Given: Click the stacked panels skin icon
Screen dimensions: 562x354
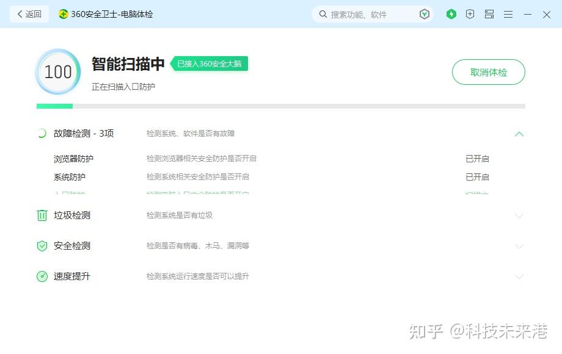Looking at the screenshot, I should pyautogui.click(x=489, y=14).
